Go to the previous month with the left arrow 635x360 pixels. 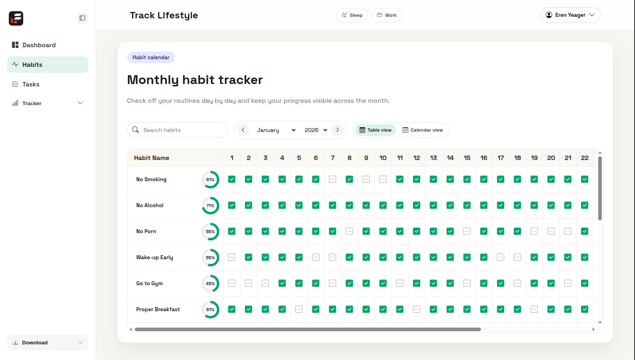pos(243,130)
